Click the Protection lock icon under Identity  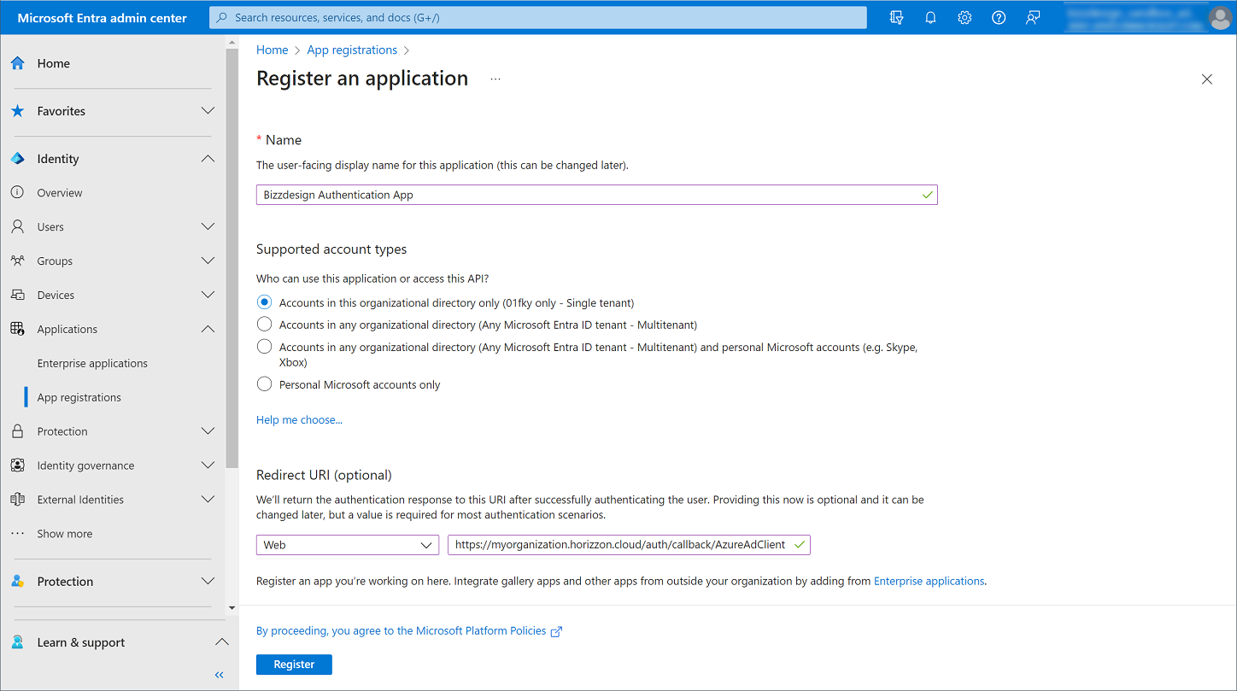17,432
